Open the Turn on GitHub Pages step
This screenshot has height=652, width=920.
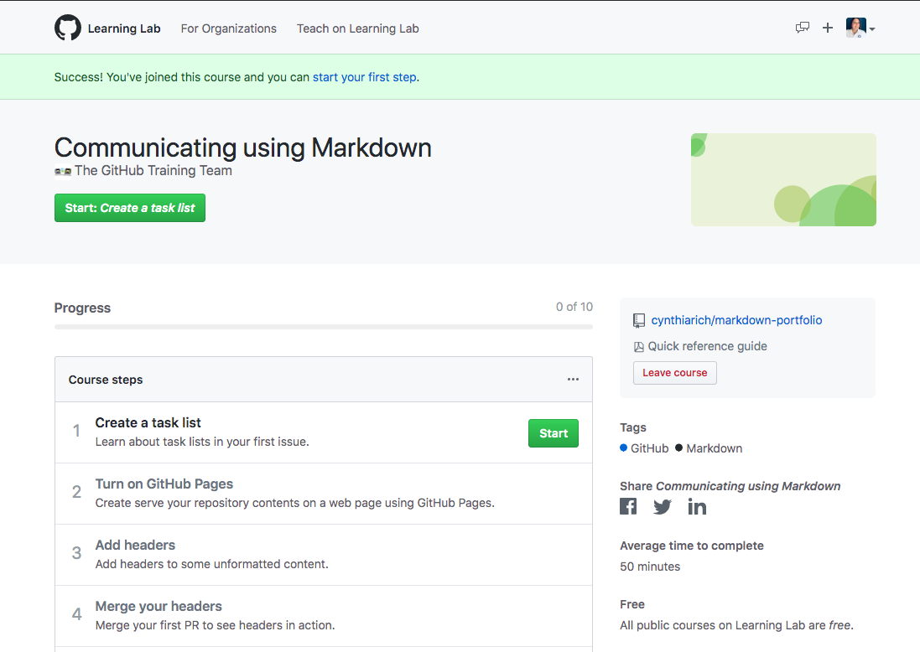[x=164, y=484]
